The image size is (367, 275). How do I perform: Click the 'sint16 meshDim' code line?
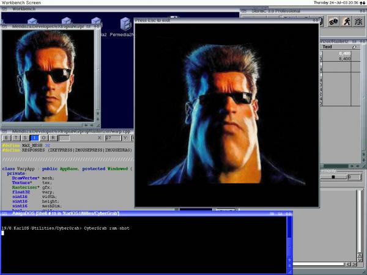click(37, 206)
